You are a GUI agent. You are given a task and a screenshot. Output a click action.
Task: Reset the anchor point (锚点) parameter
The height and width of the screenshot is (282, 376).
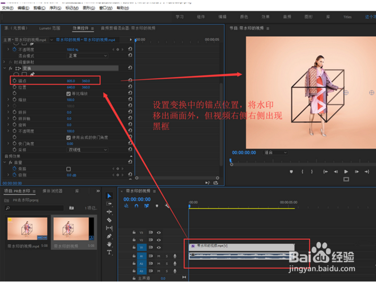(x=130, y=80)
